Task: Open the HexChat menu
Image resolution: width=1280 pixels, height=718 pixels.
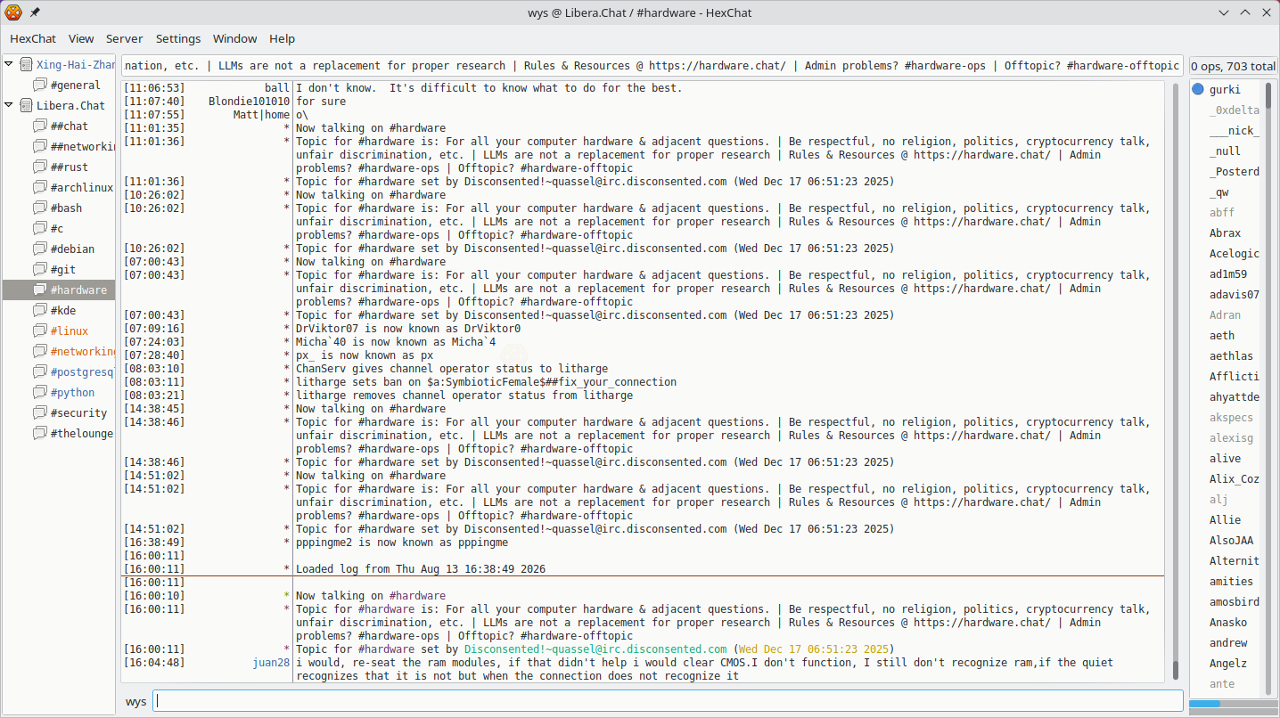Action: click(x=33, y=38)
